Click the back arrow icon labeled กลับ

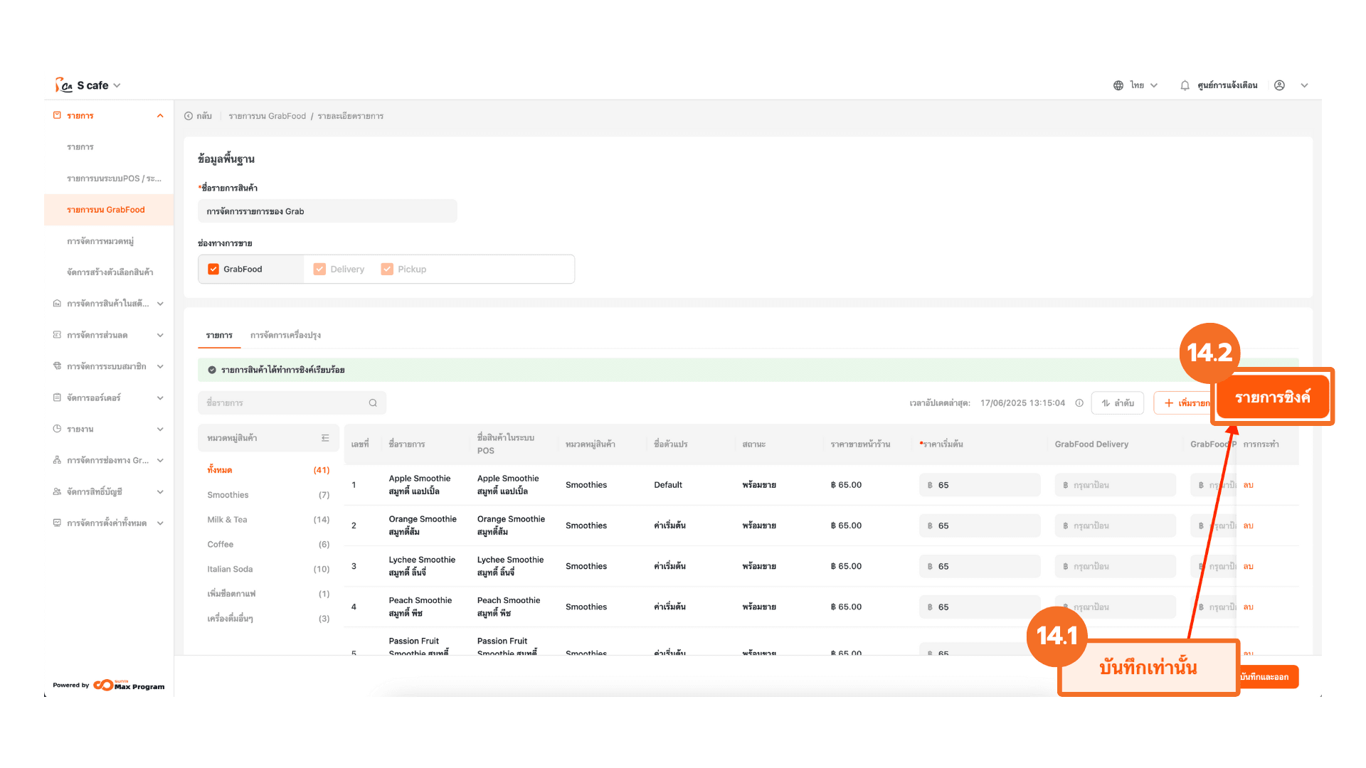tap(189, 116)
